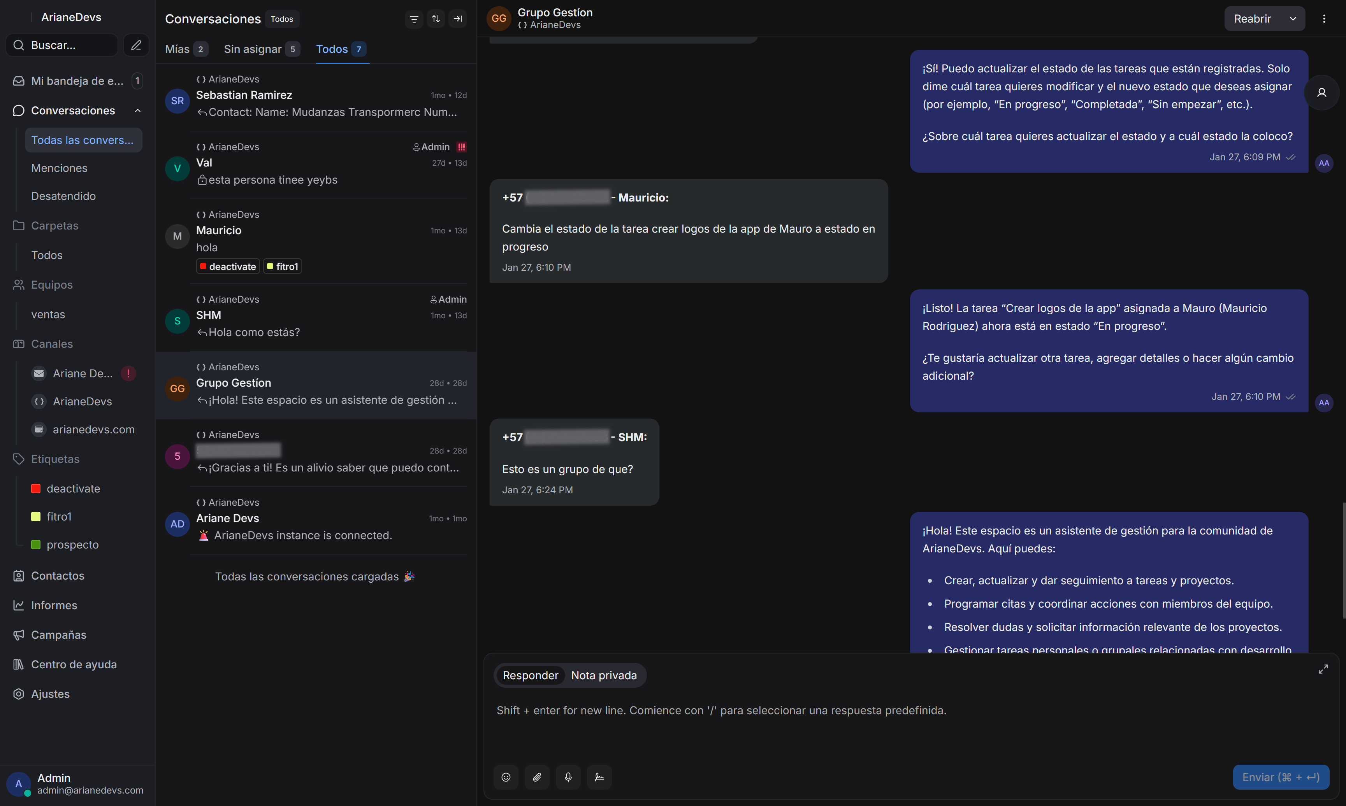1346x806 pixels.
Task: Open Informes in the sidebar
Action: [x=54, y=605]
